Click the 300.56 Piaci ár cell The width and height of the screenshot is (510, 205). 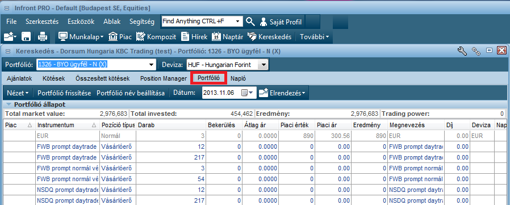[333, 136]
